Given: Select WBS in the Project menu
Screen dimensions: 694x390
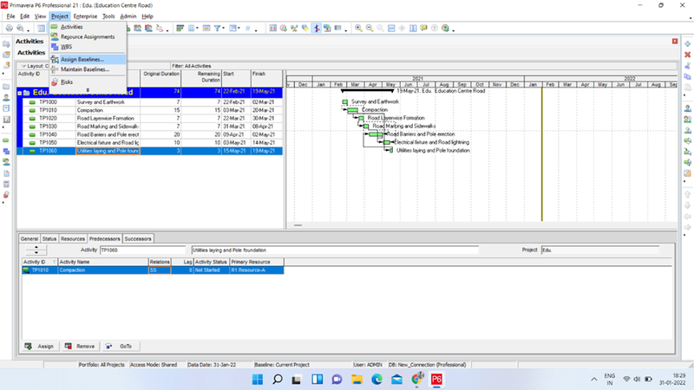Looking at the screenshot, I should click(88, 47).
